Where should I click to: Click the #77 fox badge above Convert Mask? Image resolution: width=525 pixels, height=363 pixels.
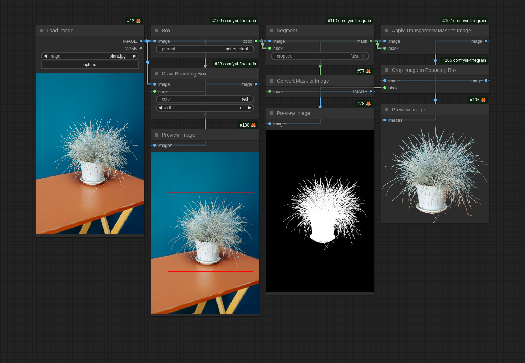(364, 71)
